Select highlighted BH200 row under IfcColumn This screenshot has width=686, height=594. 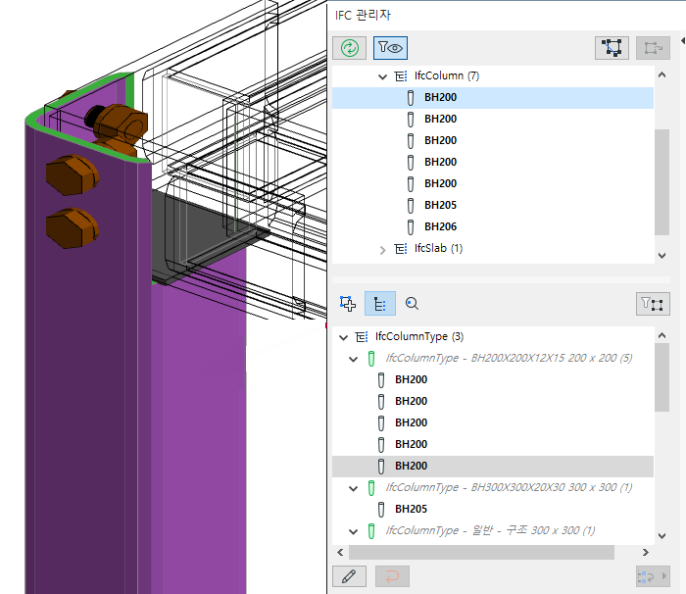[x=493, y=98]
